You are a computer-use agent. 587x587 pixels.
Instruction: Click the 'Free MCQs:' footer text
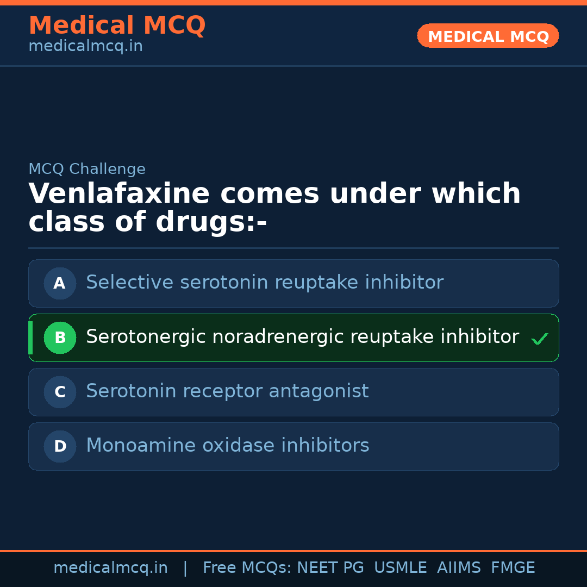(247, 568)
